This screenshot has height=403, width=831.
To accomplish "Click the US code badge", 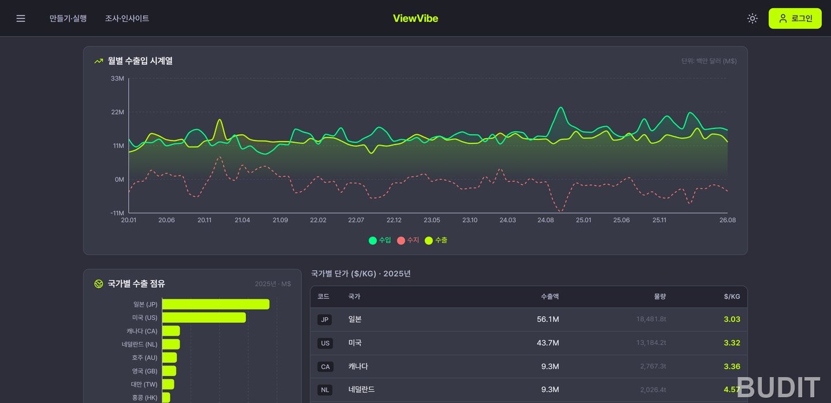I will 325,343.
